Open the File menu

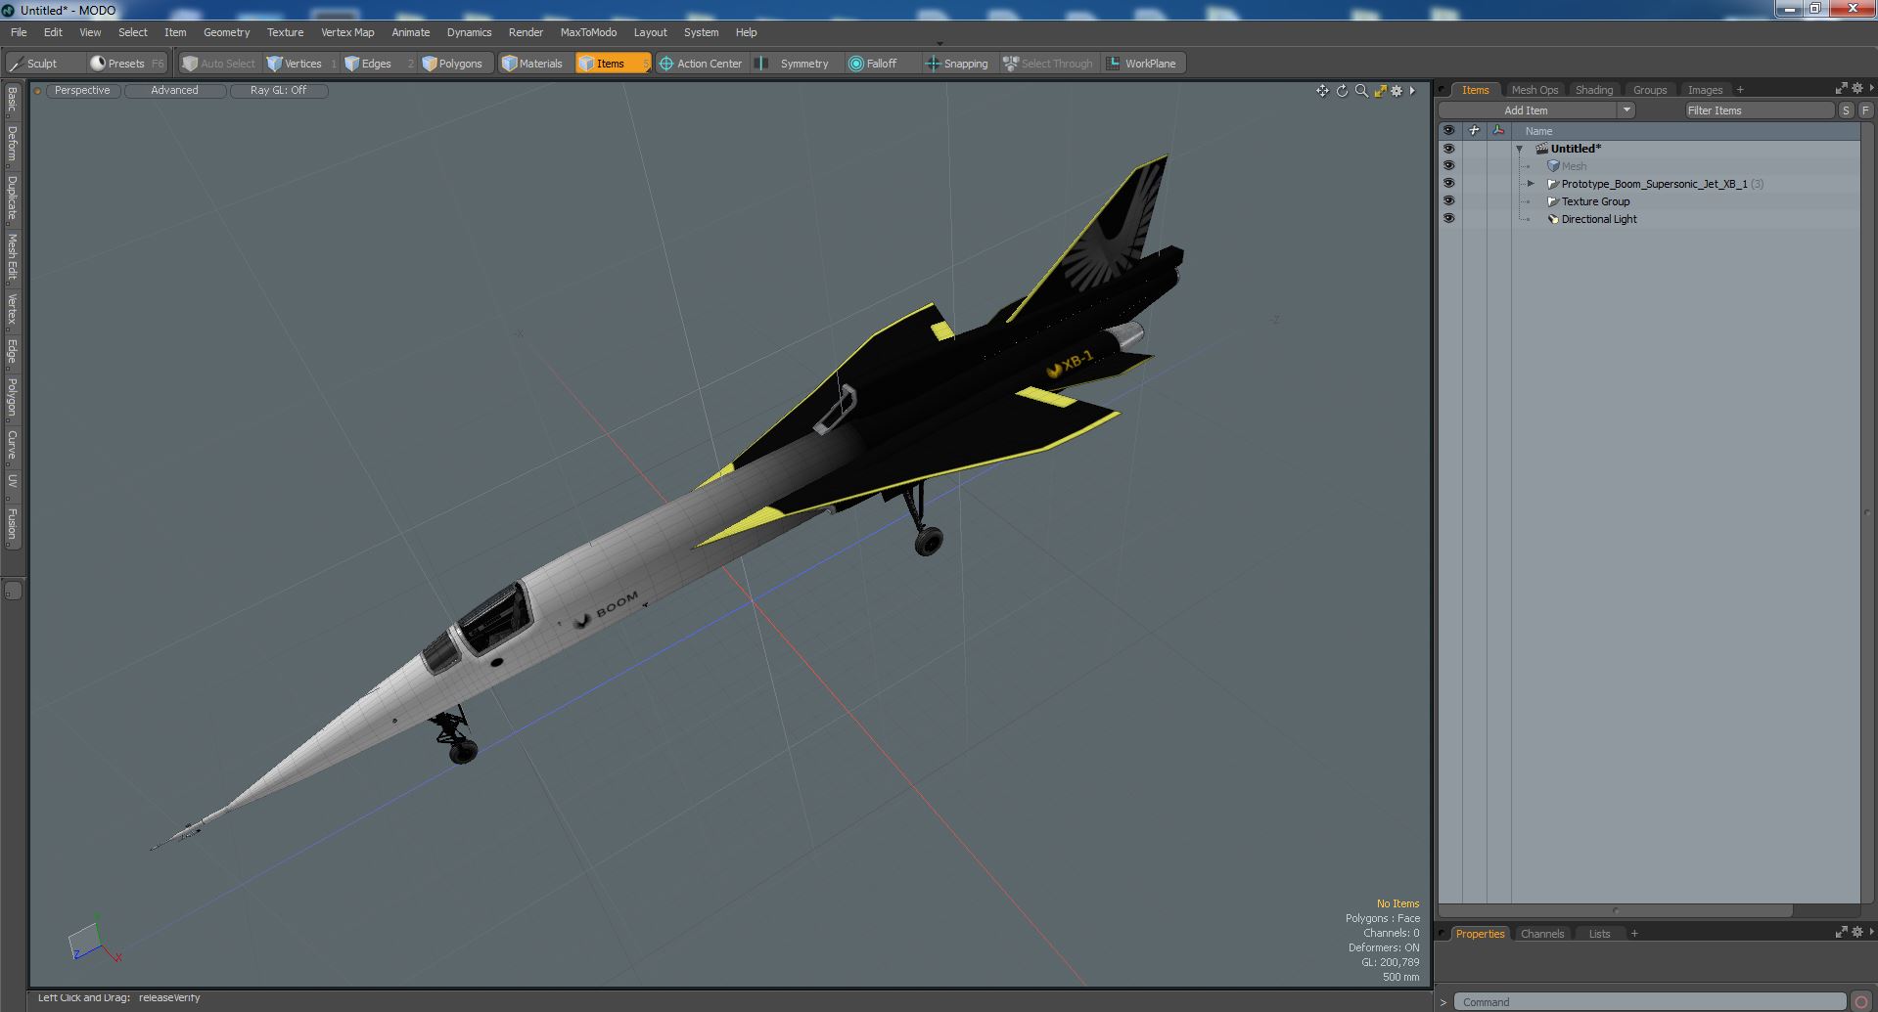point(19,32)
